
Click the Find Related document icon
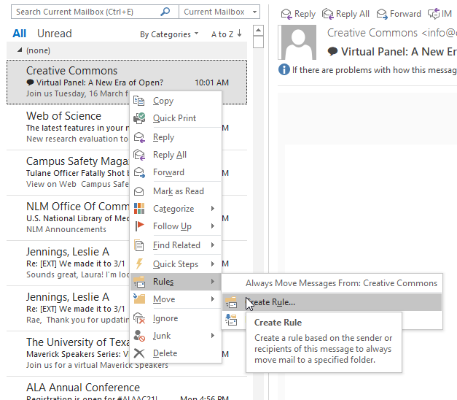click(139, 245)
